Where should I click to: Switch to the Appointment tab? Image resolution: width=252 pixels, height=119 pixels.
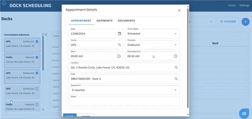pos(81,21)
